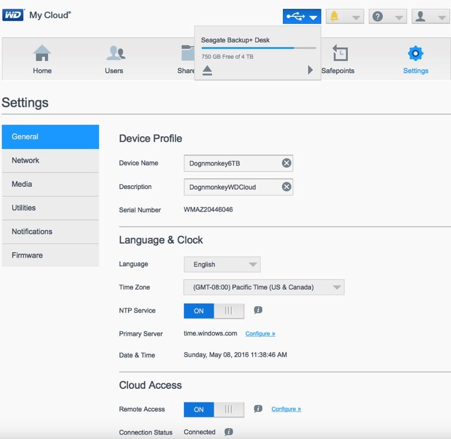This screenshot has width=451, height=439.
Task: Eject the Seagate Backup+ Desk drive
Action: (207, 70)
